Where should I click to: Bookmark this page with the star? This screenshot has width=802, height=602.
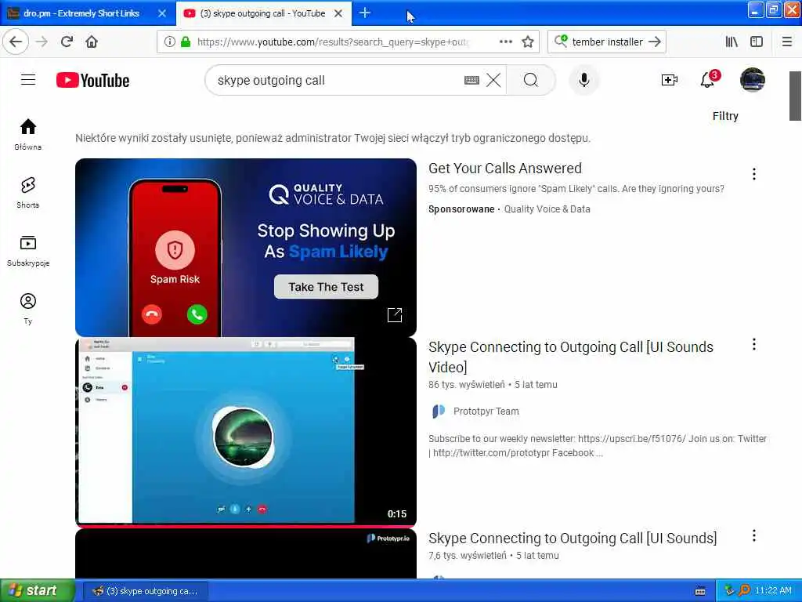[x=528, y=42]
